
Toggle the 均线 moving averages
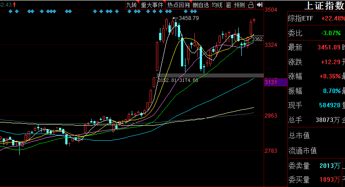pyautogui.click(x=217, y=5)
